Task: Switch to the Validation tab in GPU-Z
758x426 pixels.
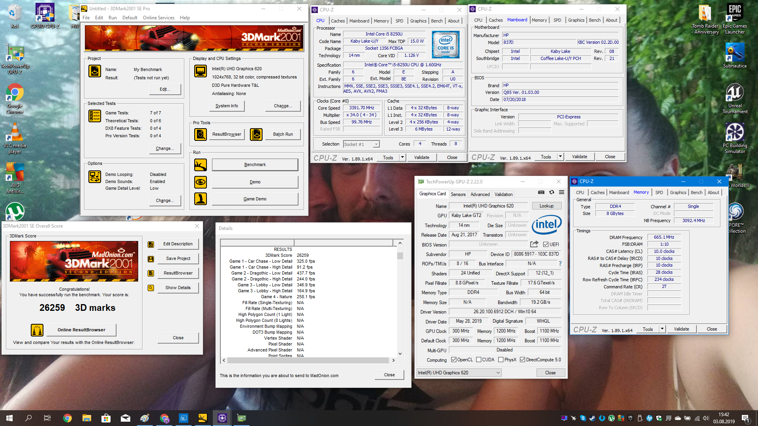Action: click(x=503, y=194)
